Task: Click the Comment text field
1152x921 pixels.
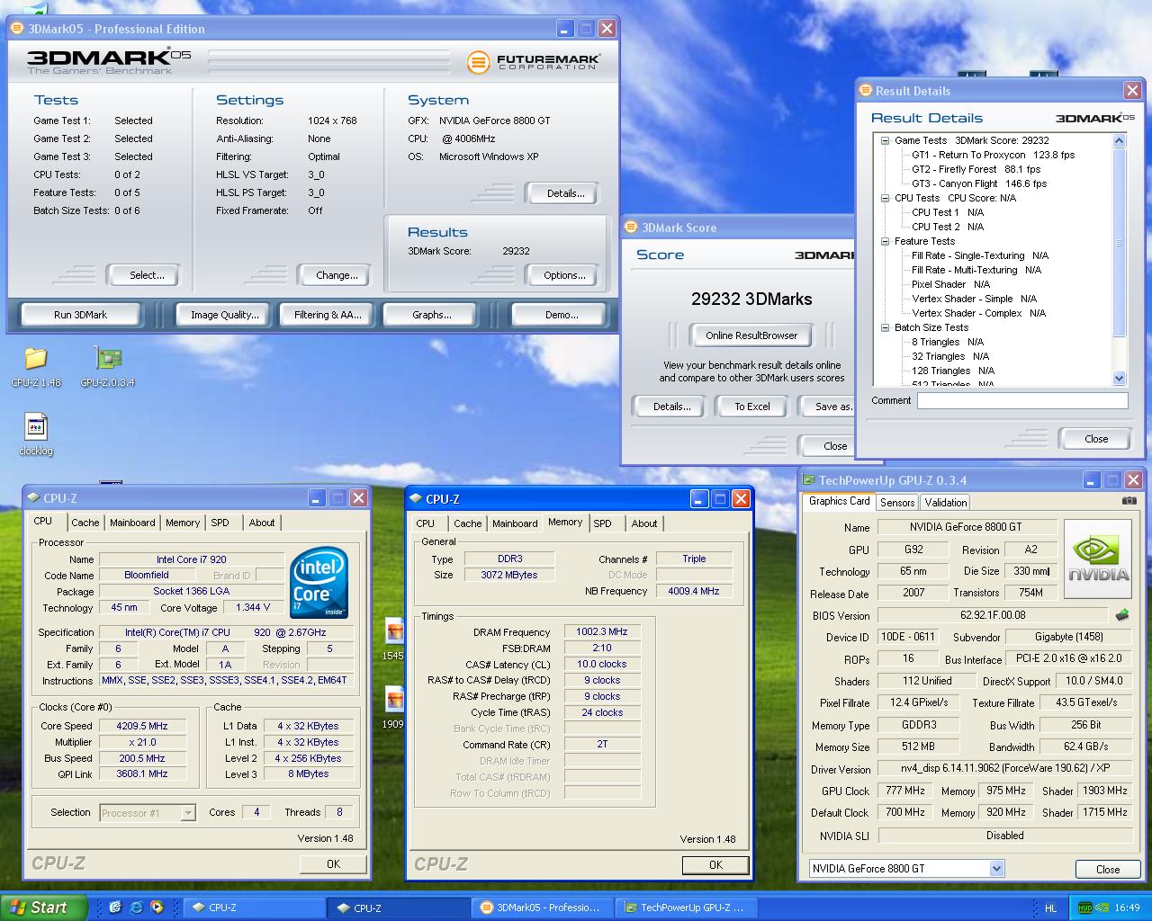Action: coord(1021,401)
